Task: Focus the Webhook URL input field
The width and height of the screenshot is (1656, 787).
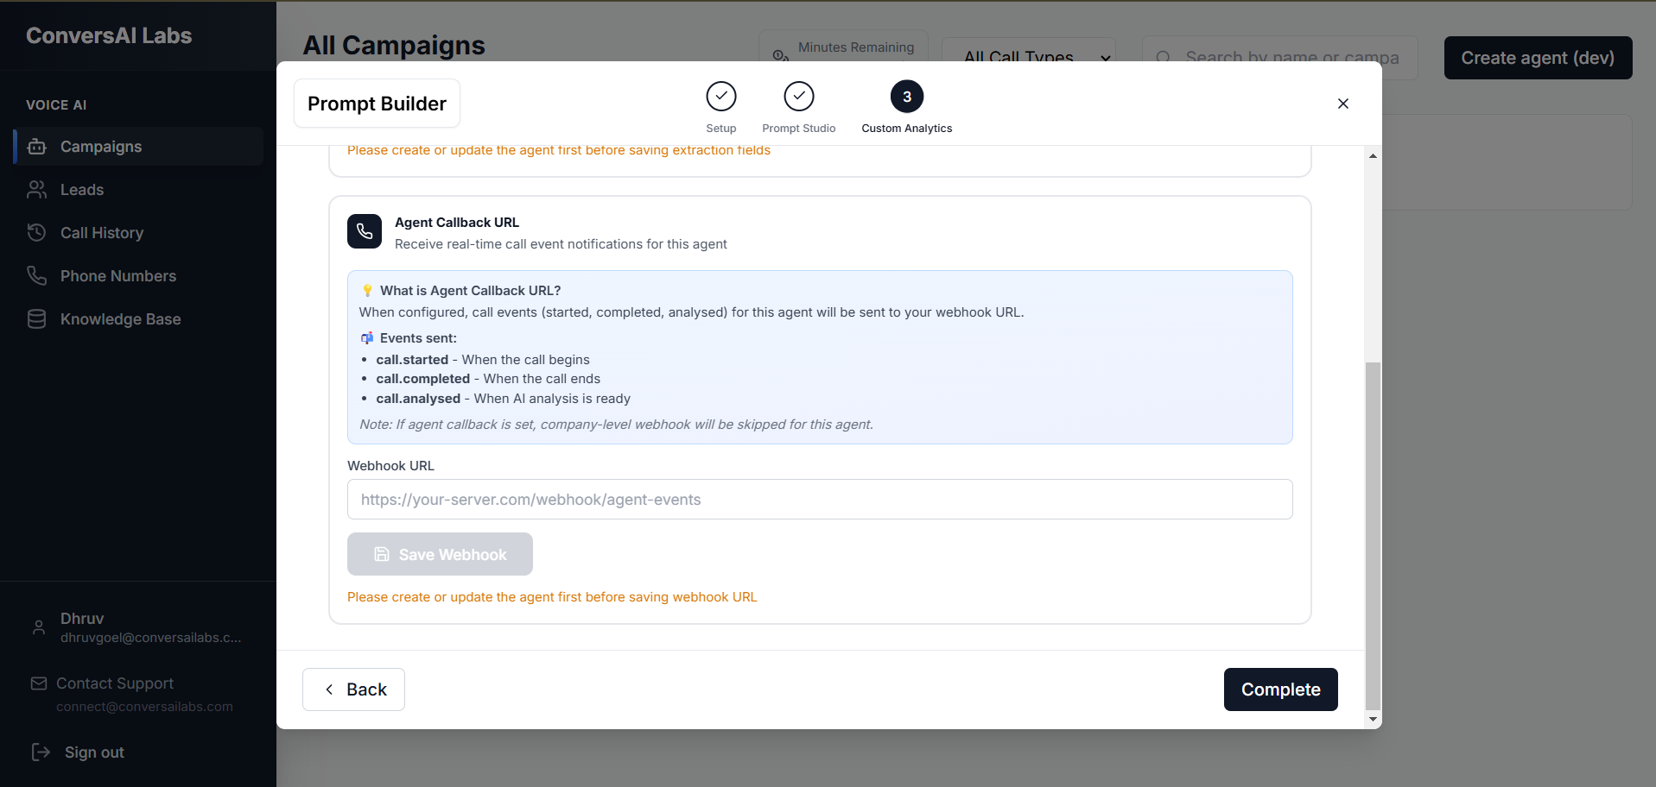Action: pos(820,500)
